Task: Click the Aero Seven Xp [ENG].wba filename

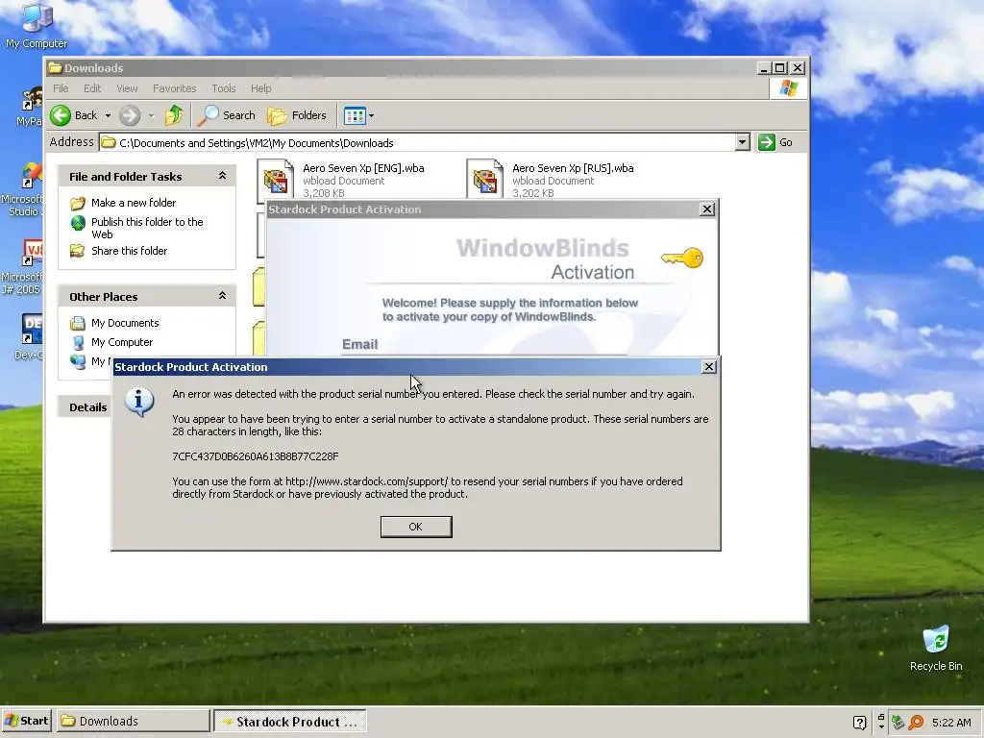Action: (363, 168)
